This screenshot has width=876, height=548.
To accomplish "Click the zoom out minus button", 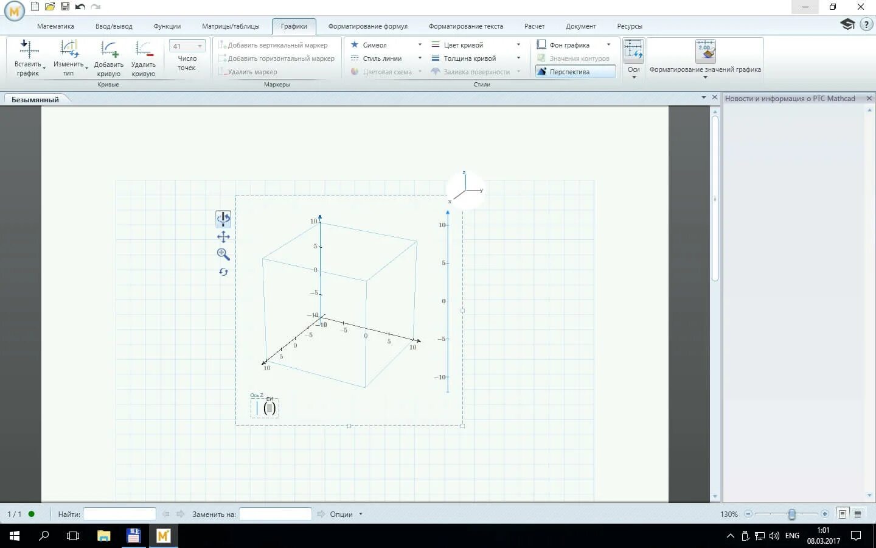I will (748, 514).
